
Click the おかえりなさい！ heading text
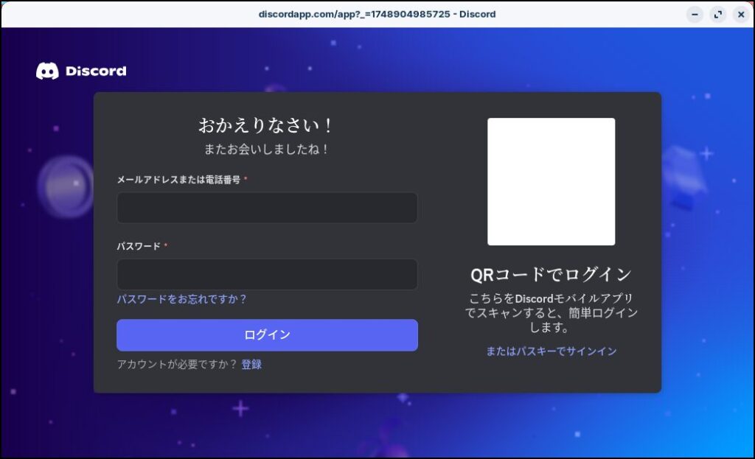click(265, 125)
